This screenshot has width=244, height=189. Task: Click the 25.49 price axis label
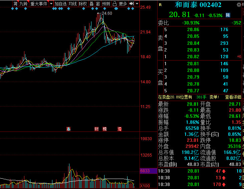coord(146,7)
